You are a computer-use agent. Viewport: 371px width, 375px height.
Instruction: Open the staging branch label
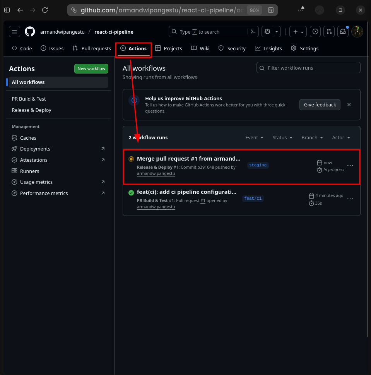(258, 165)
